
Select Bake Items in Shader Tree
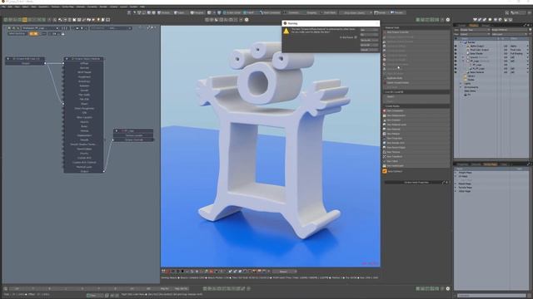pos(470,91)
